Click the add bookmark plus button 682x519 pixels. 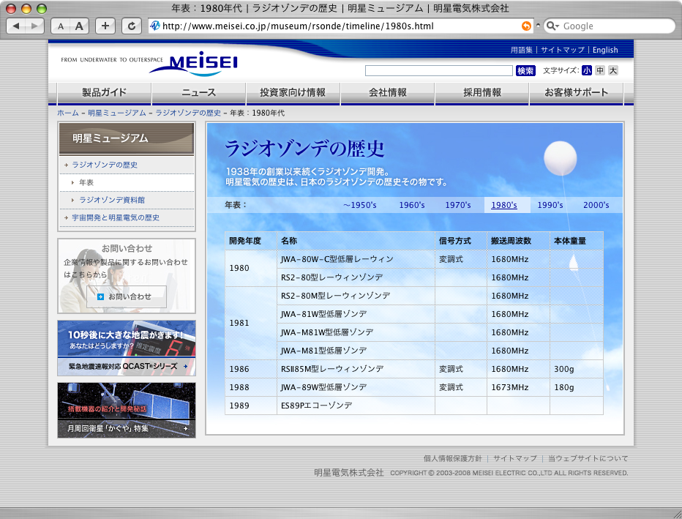pyautogui.click(x=105, y=26)
